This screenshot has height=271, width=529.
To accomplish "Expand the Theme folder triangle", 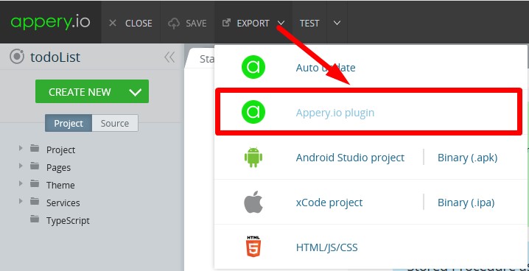I will pos(21,183).
